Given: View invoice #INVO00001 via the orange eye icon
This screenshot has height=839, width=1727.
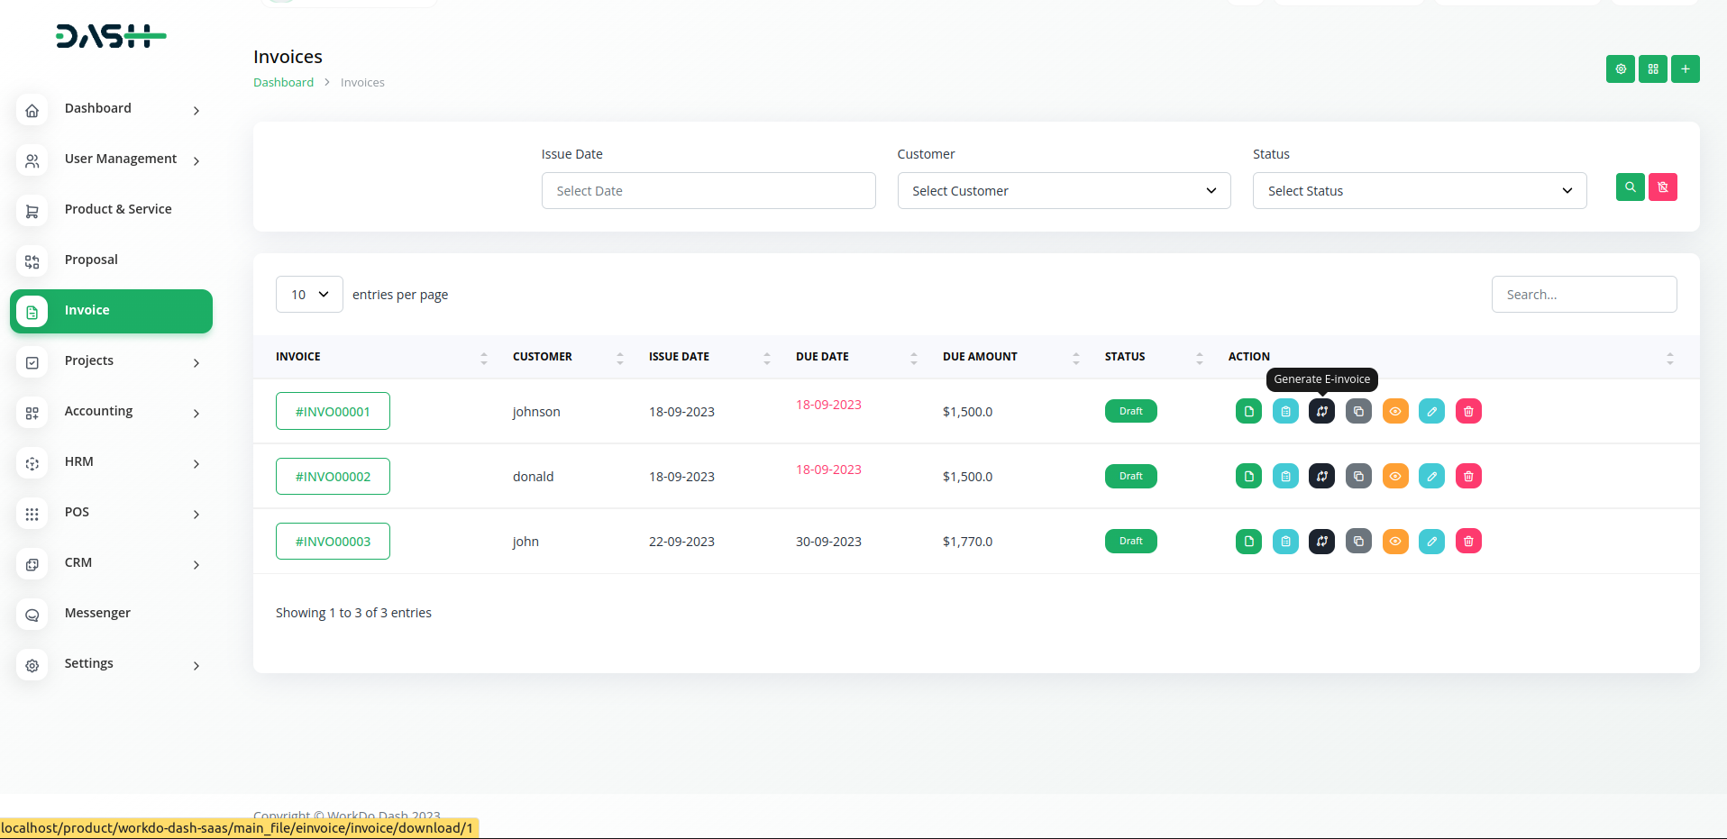Looking at the screenshot, I should (x=1395, y=411).
